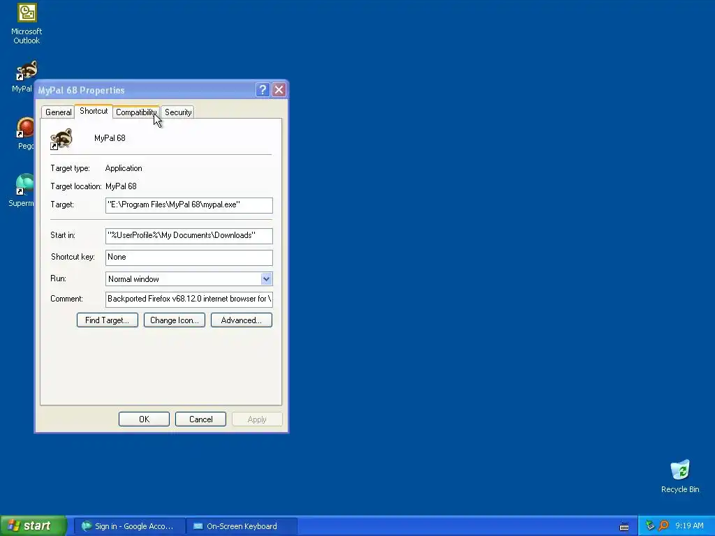Open the General tab
Image resolution: width=715 pixels, height=536 pixels.
[59, 112]
